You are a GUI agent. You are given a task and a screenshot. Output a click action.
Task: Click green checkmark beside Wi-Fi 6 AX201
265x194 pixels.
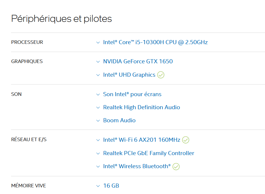(x=186, y=140)
